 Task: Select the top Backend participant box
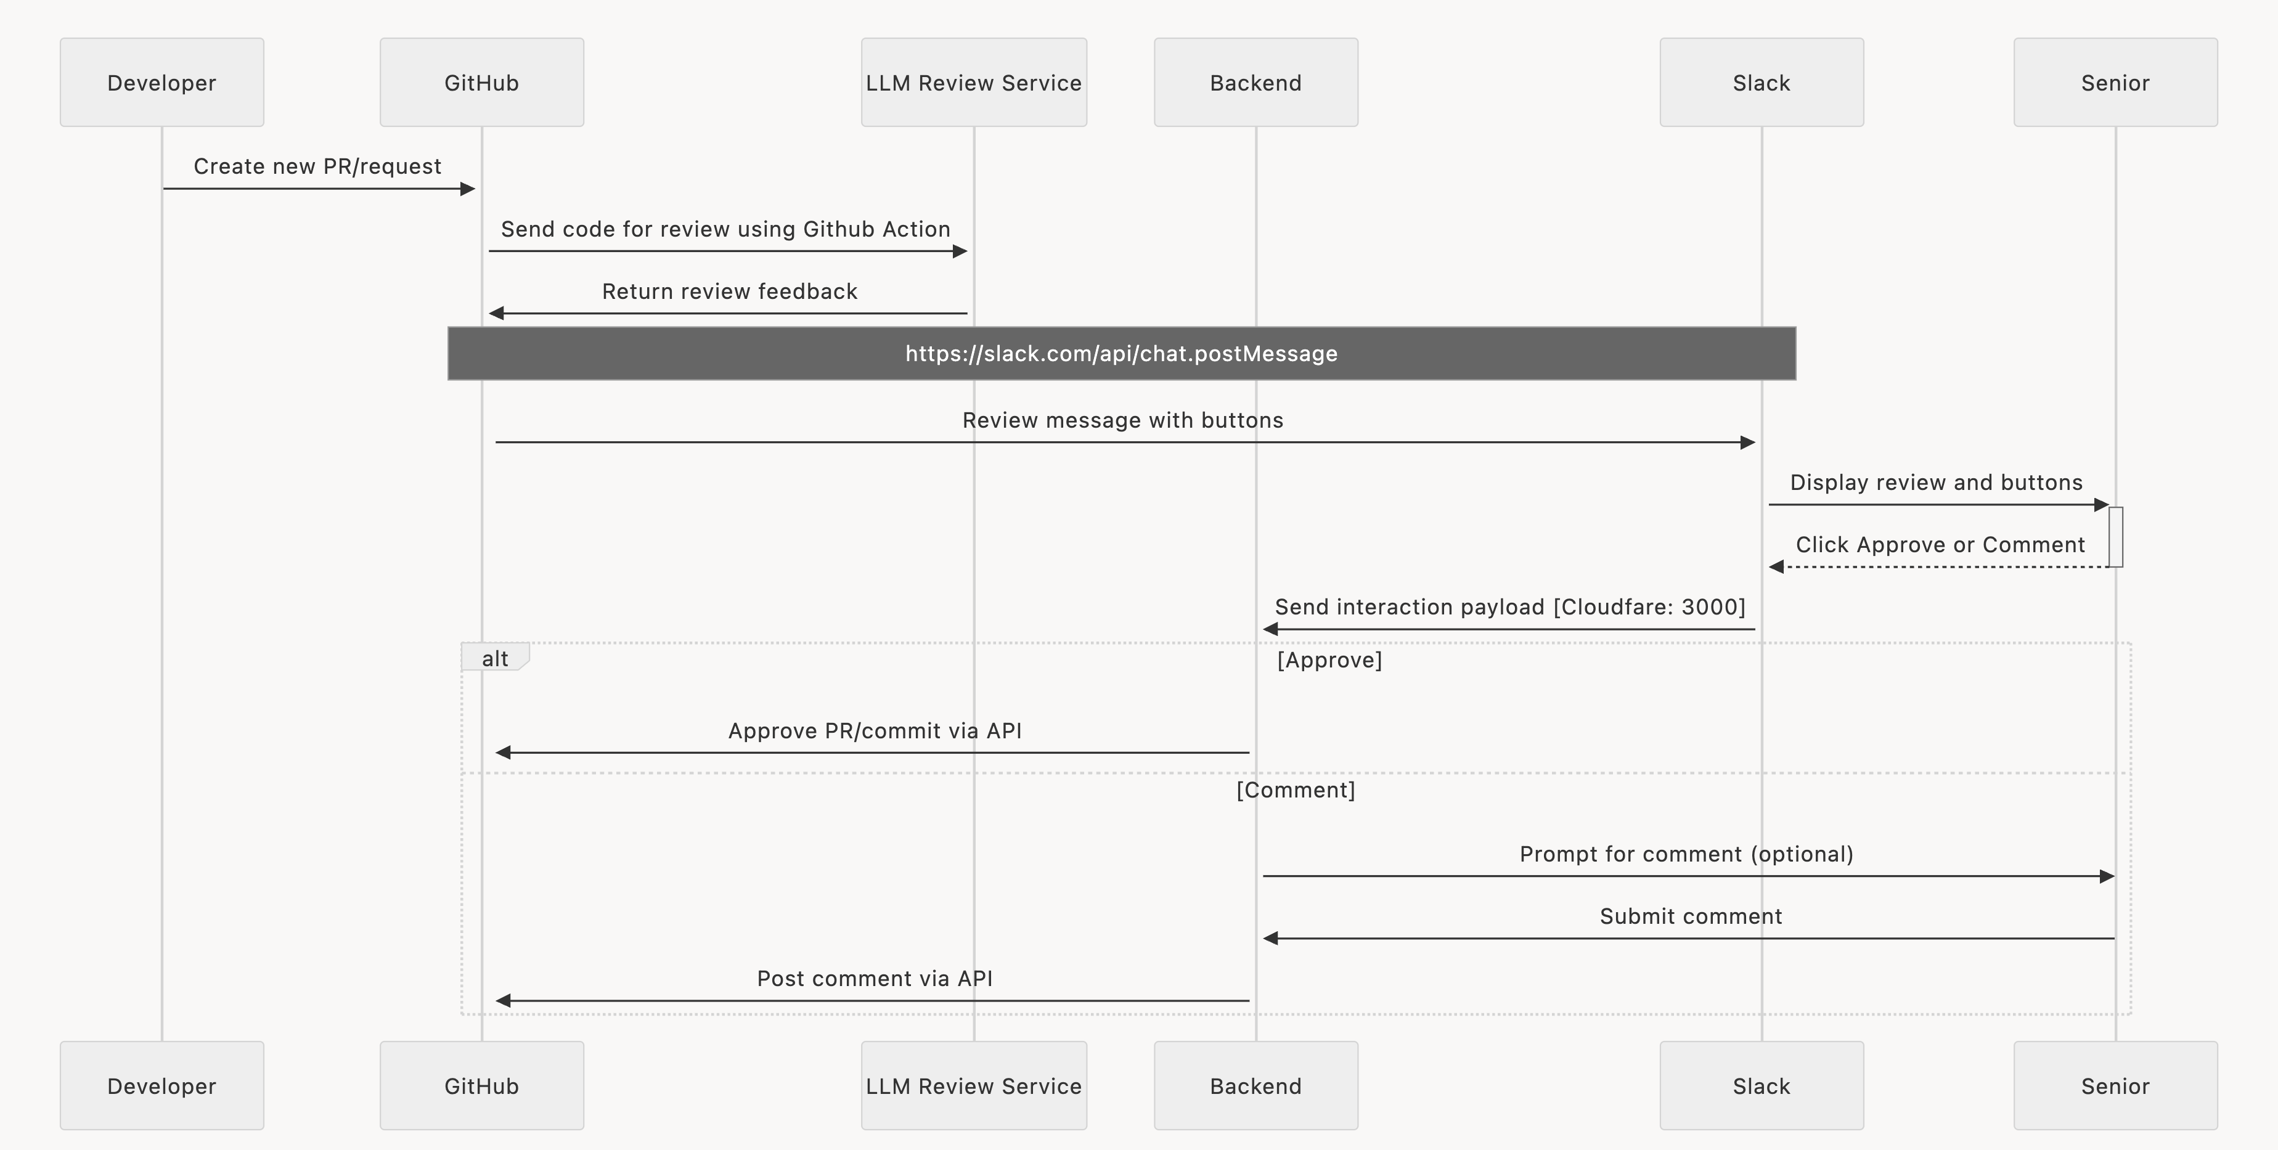(x=1255, y=82)
